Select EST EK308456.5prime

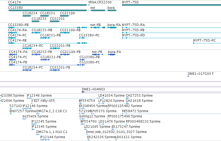[x=82, y=109]
